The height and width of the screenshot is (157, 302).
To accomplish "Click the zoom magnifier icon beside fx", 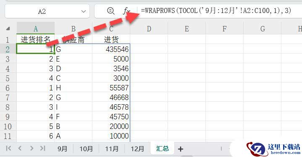I will pyautogui.click(x=111, y=11).
